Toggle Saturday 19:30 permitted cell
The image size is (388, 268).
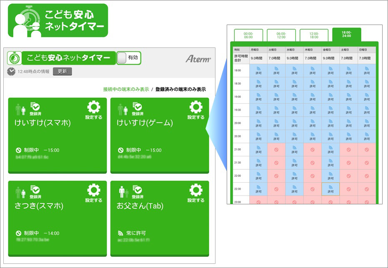[349, 110]
